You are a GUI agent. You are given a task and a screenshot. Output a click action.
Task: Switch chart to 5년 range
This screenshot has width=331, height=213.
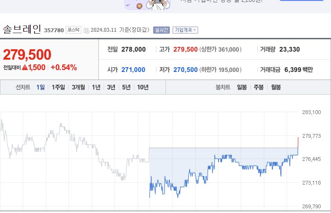(126, 87)
